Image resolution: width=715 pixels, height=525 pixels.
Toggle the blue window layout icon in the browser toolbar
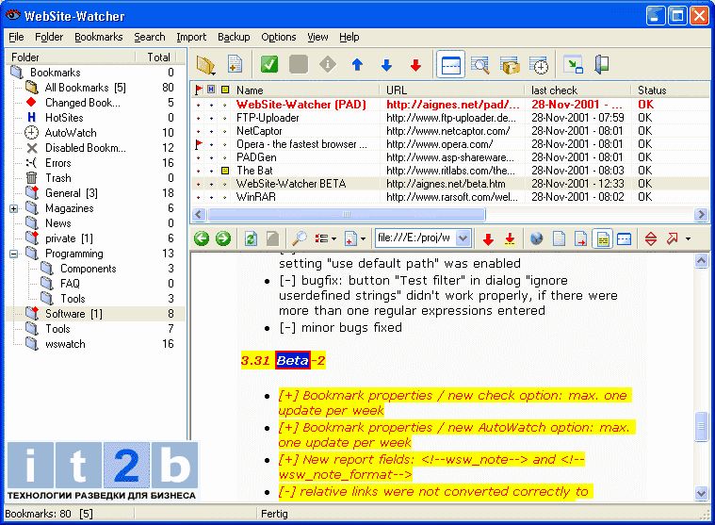pos(624,238)
